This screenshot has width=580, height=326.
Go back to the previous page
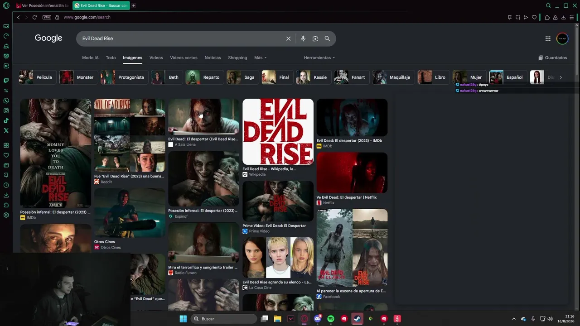point(18,17)
